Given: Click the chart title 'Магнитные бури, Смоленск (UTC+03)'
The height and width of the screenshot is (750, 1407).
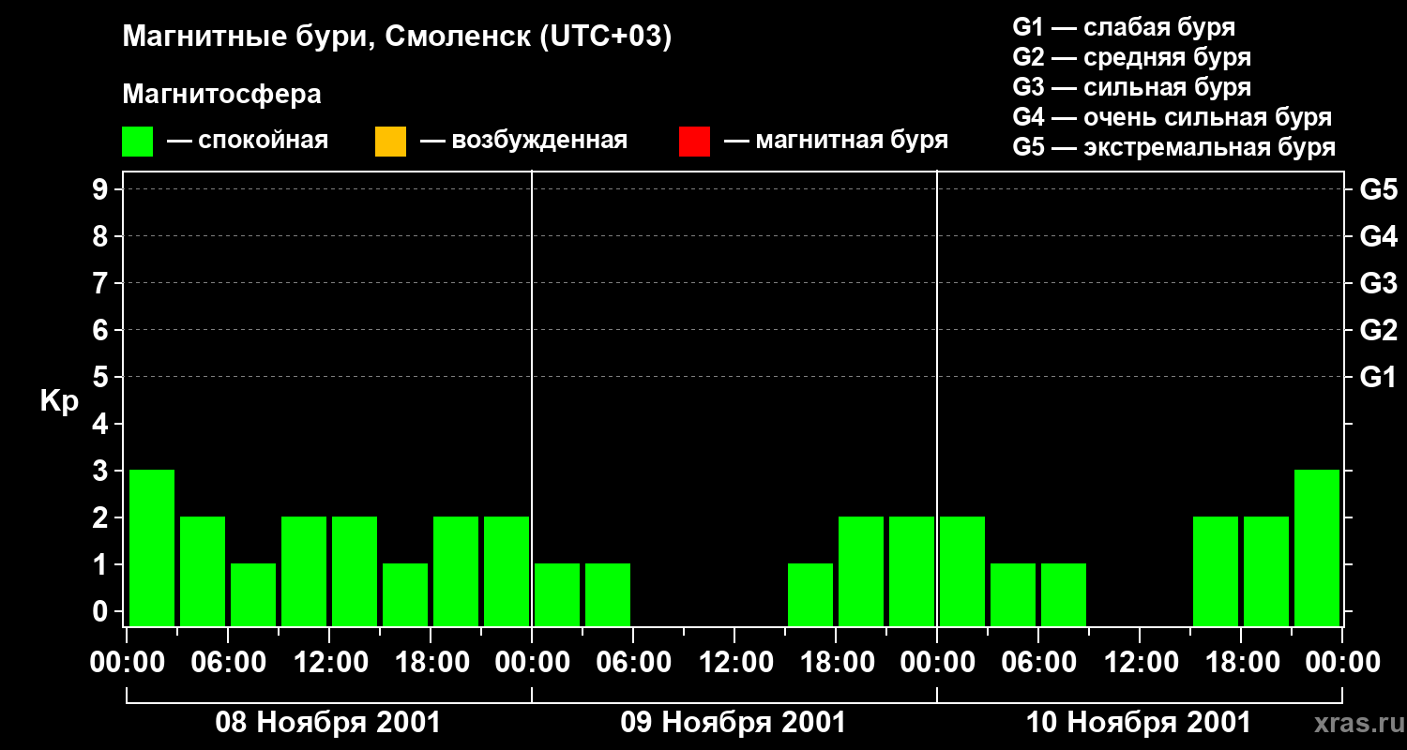Looking at the screenshot, I should pyautogui.click(x=397, y=37).
